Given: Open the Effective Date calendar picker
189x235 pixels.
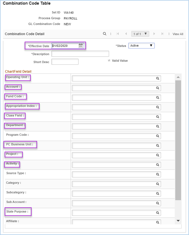Looking at the screenshot, I should point(81,46).
